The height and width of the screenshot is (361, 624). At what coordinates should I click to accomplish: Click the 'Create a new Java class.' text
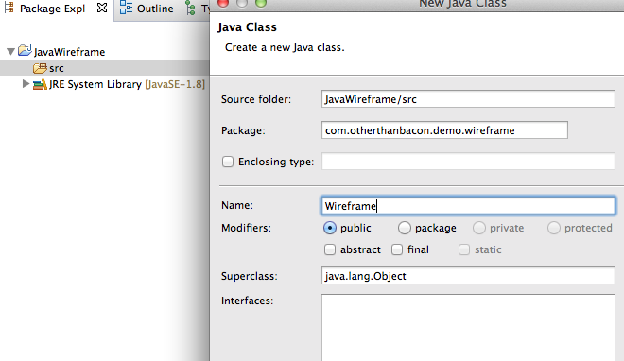pos(285,47)
